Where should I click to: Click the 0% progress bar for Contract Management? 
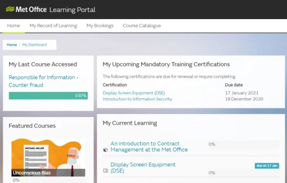(x=244, y=144)
